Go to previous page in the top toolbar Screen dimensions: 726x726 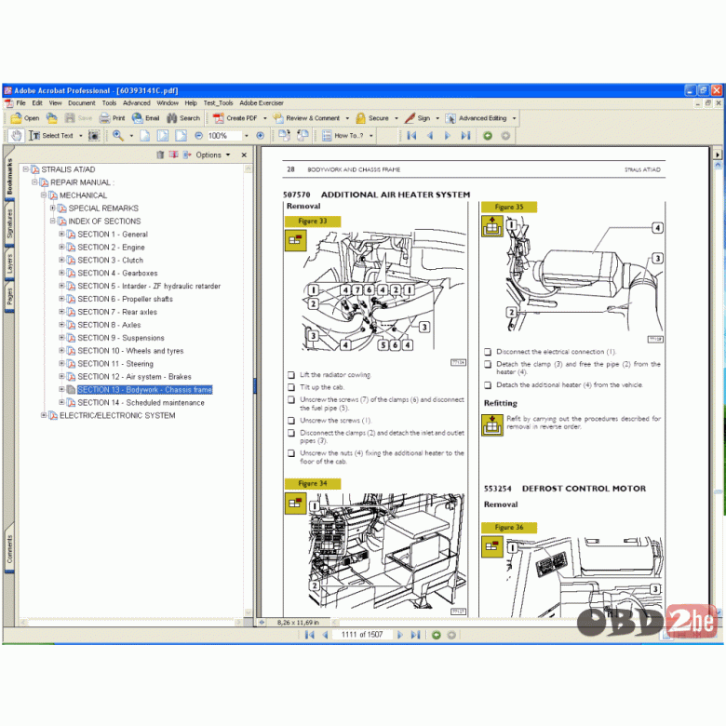coord(430,136)
